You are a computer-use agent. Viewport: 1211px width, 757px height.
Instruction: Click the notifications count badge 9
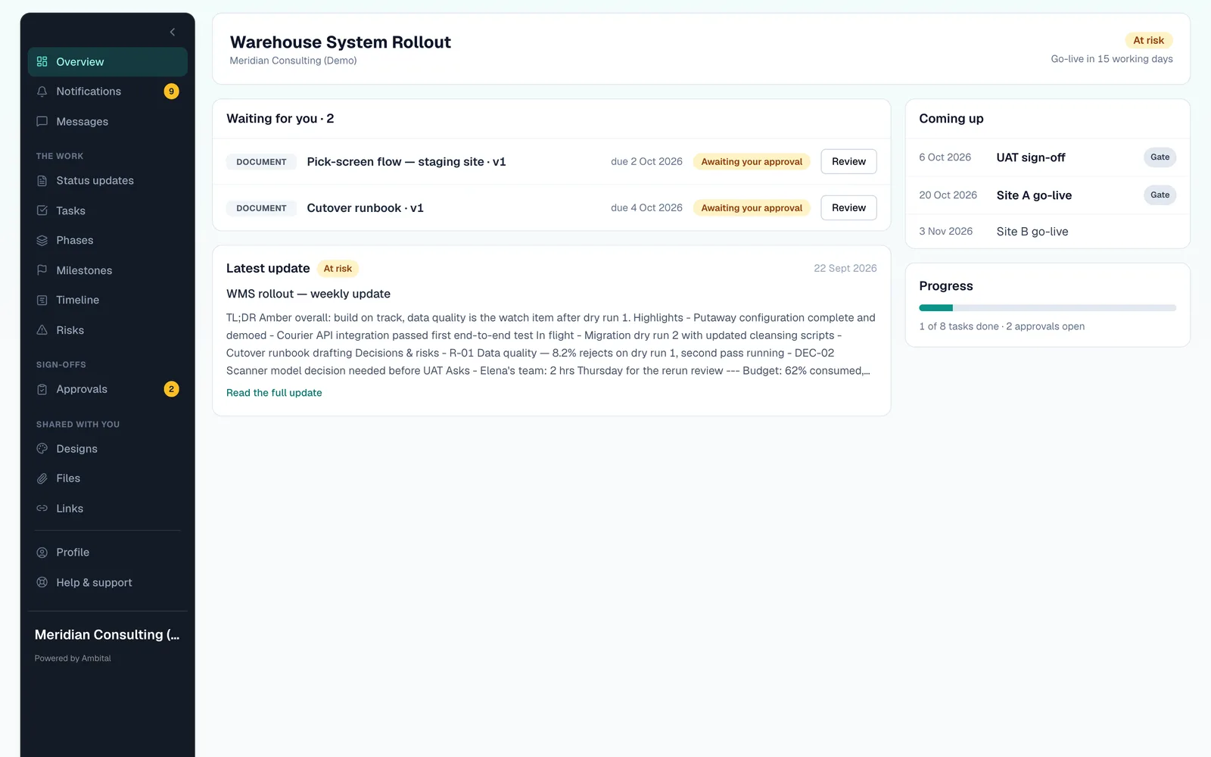172,92
